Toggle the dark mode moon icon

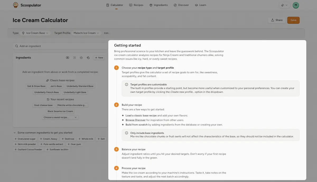(x=282, y=5)
